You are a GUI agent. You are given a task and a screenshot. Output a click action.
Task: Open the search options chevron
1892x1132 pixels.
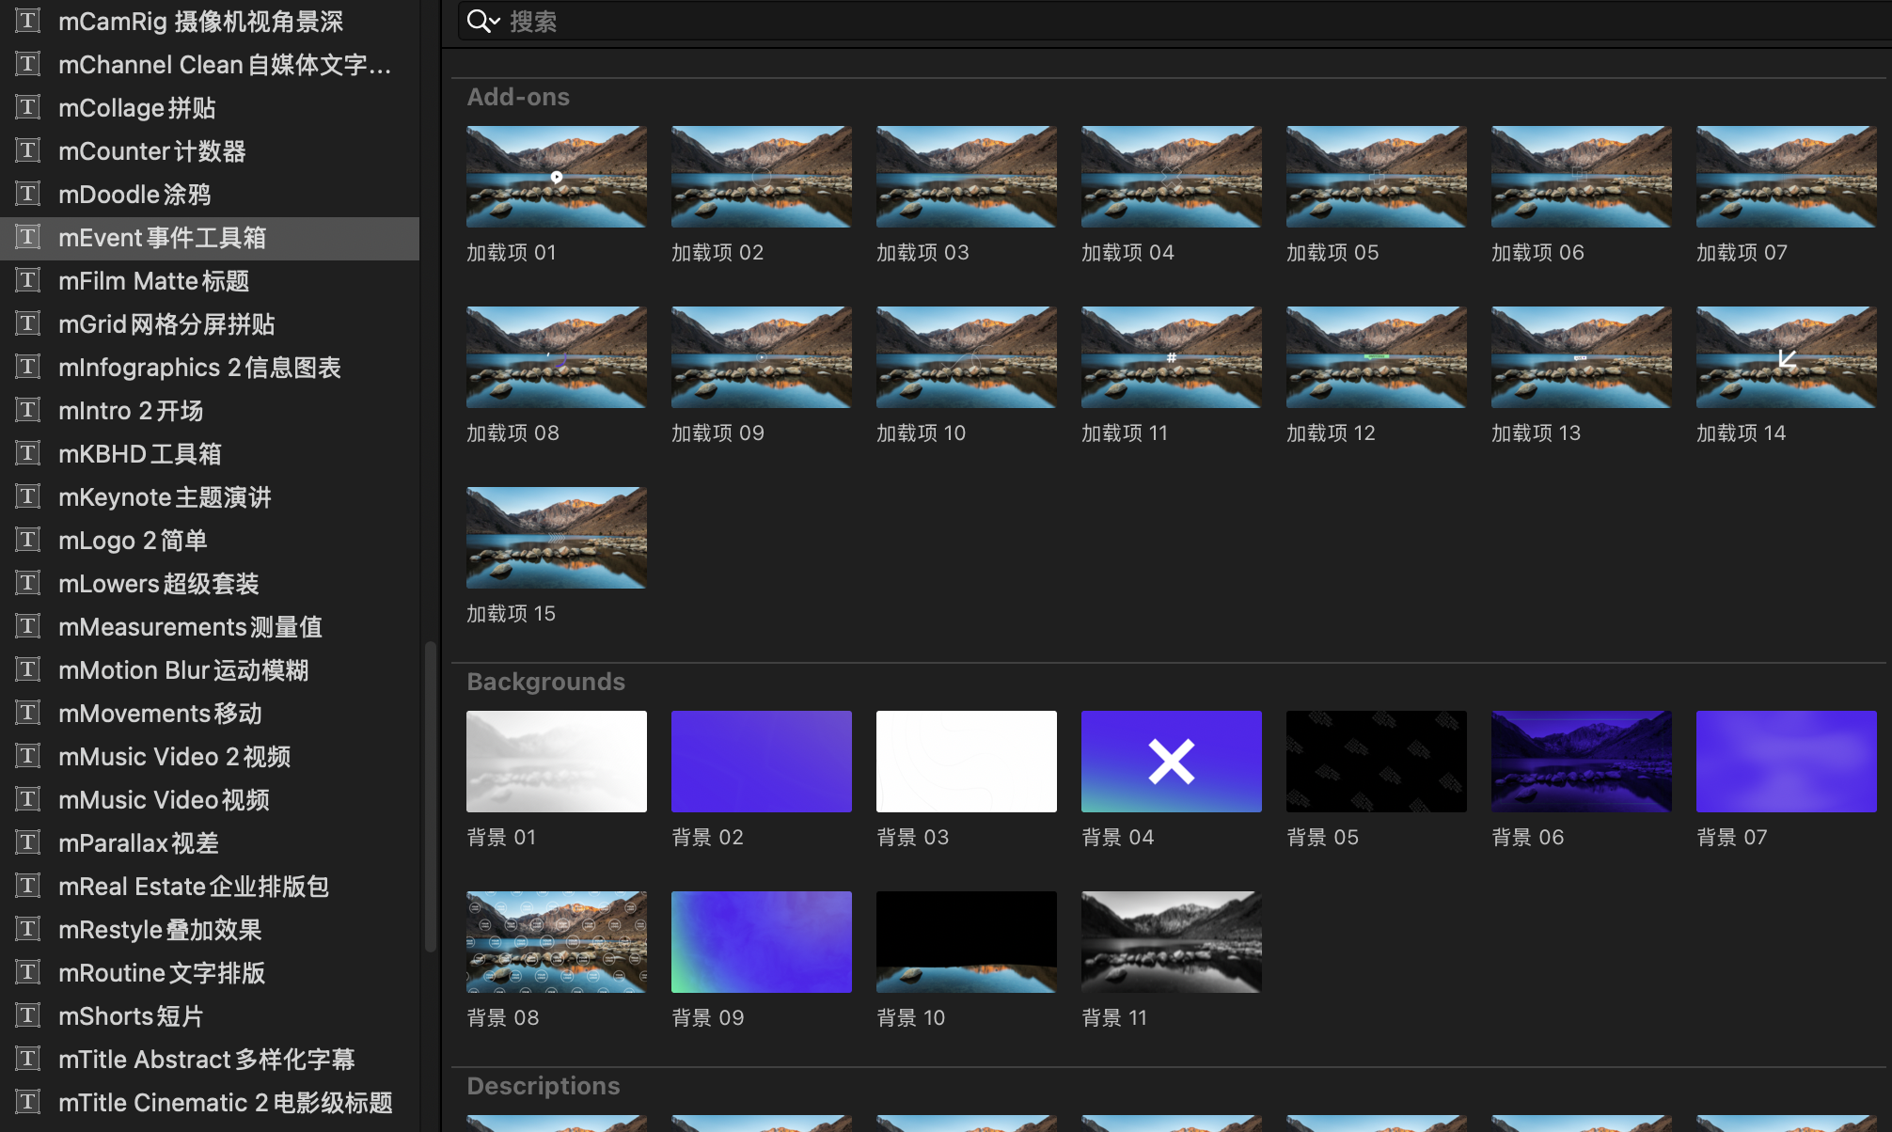tap(495, 23)
